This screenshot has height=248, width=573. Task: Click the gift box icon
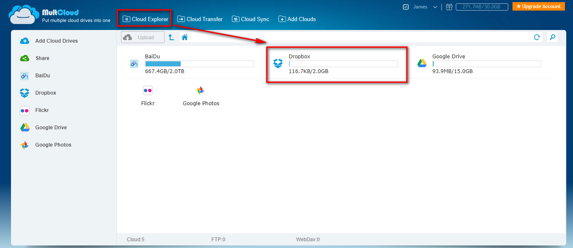tap(449, 7)
